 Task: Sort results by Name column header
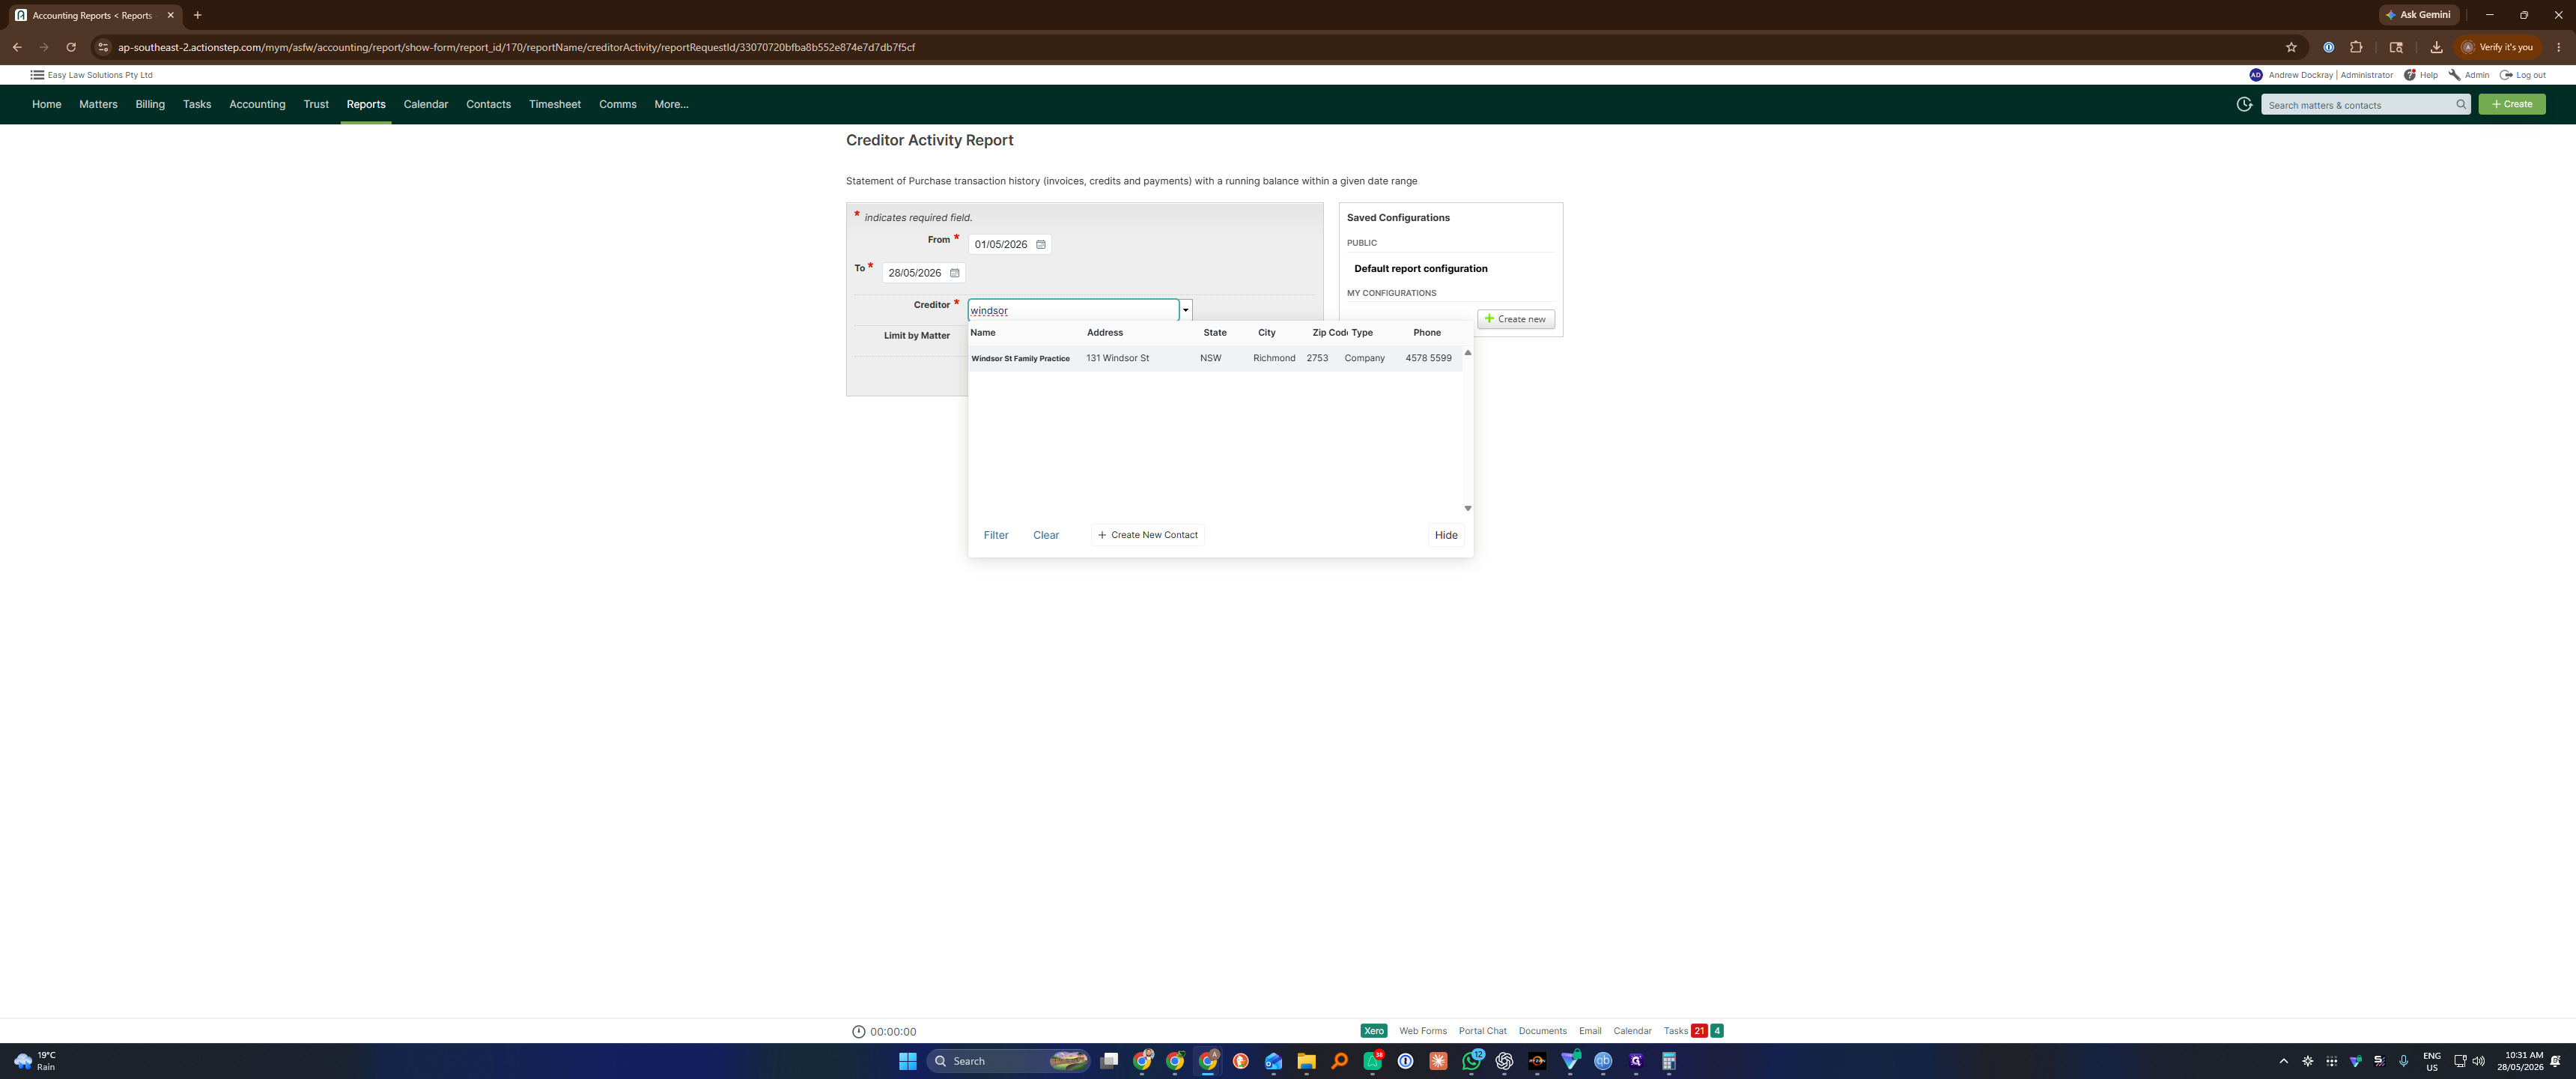pyautogui.click(x=983, y=333)
